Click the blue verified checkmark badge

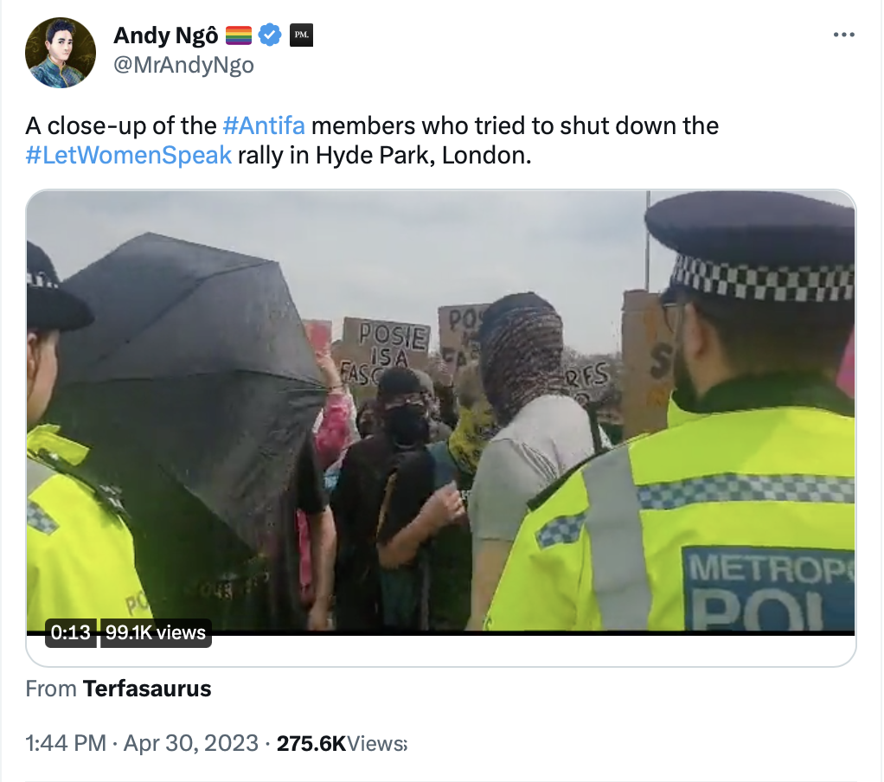(270, 35)
